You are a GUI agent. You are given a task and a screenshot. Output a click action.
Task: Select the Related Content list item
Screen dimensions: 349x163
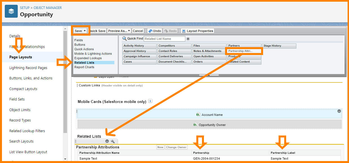244,62
